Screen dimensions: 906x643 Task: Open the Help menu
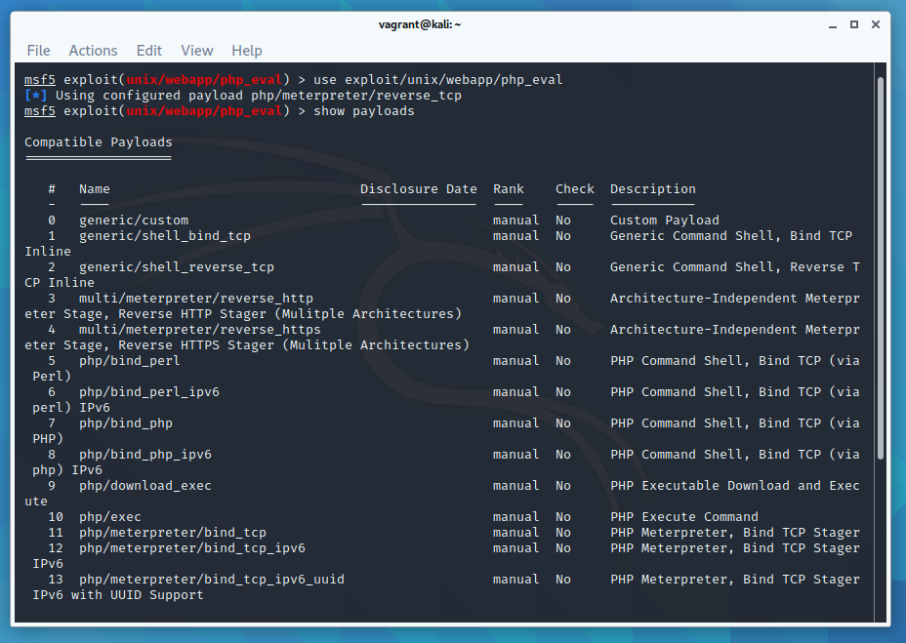point(246,51)
